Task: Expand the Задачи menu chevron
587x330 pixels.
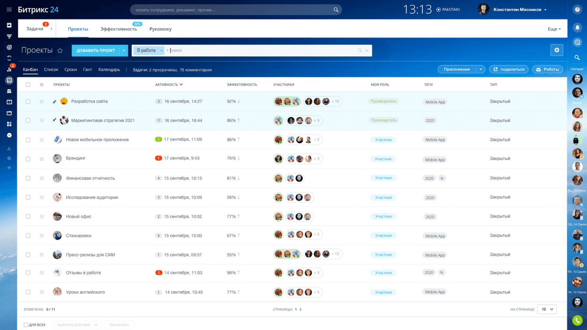Action: coord(51,29)
